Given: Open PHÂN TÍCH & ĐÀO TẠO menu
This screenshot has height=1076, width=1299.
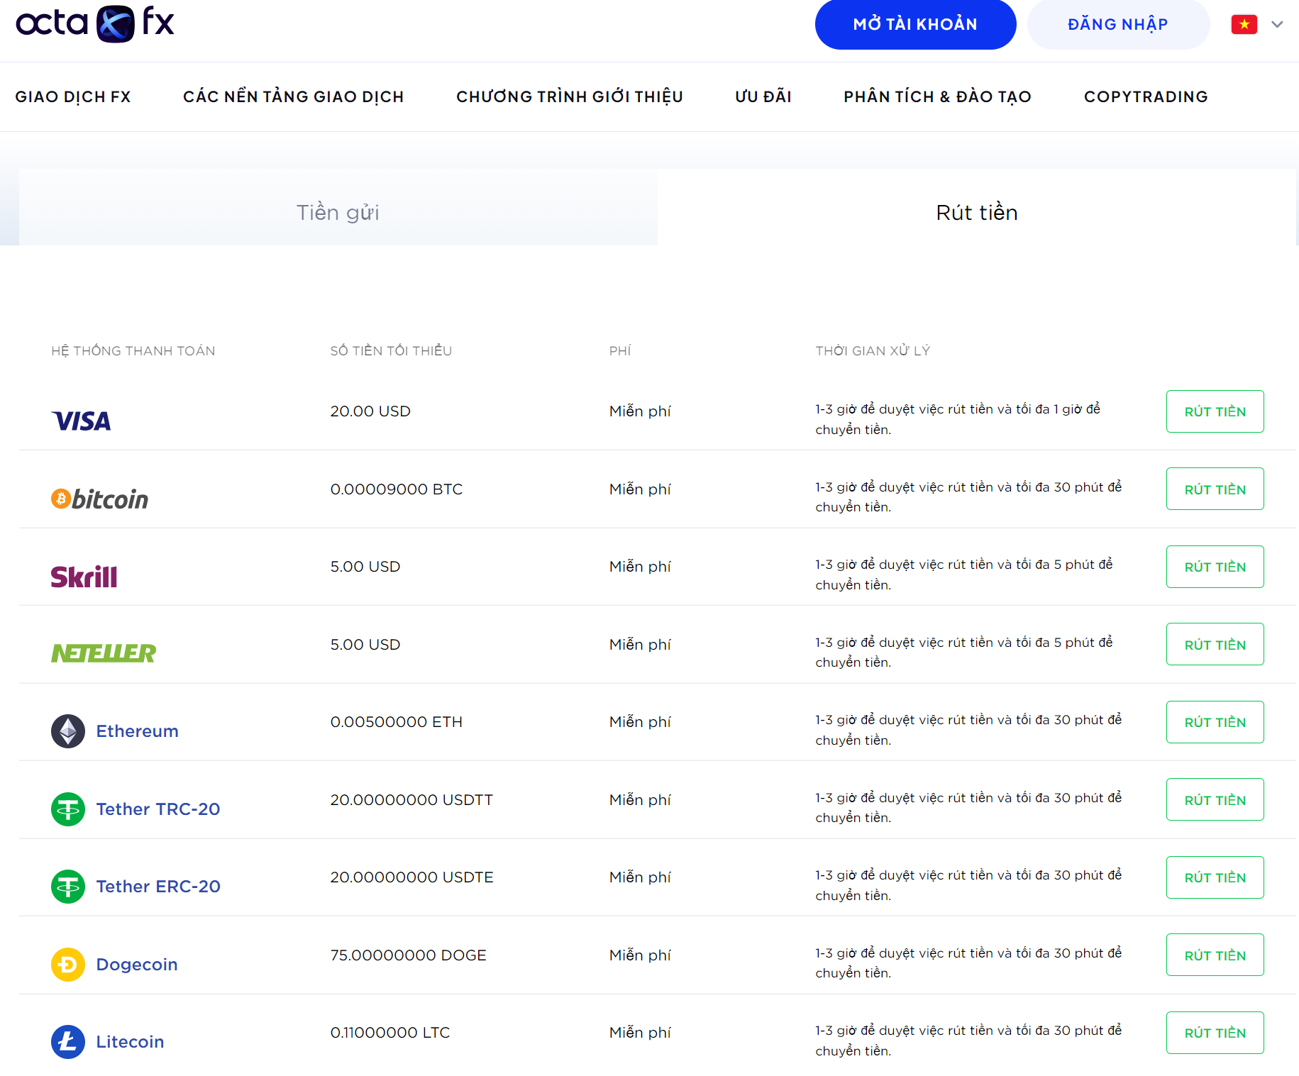Looking at the screenshot, I should (938, 96).
